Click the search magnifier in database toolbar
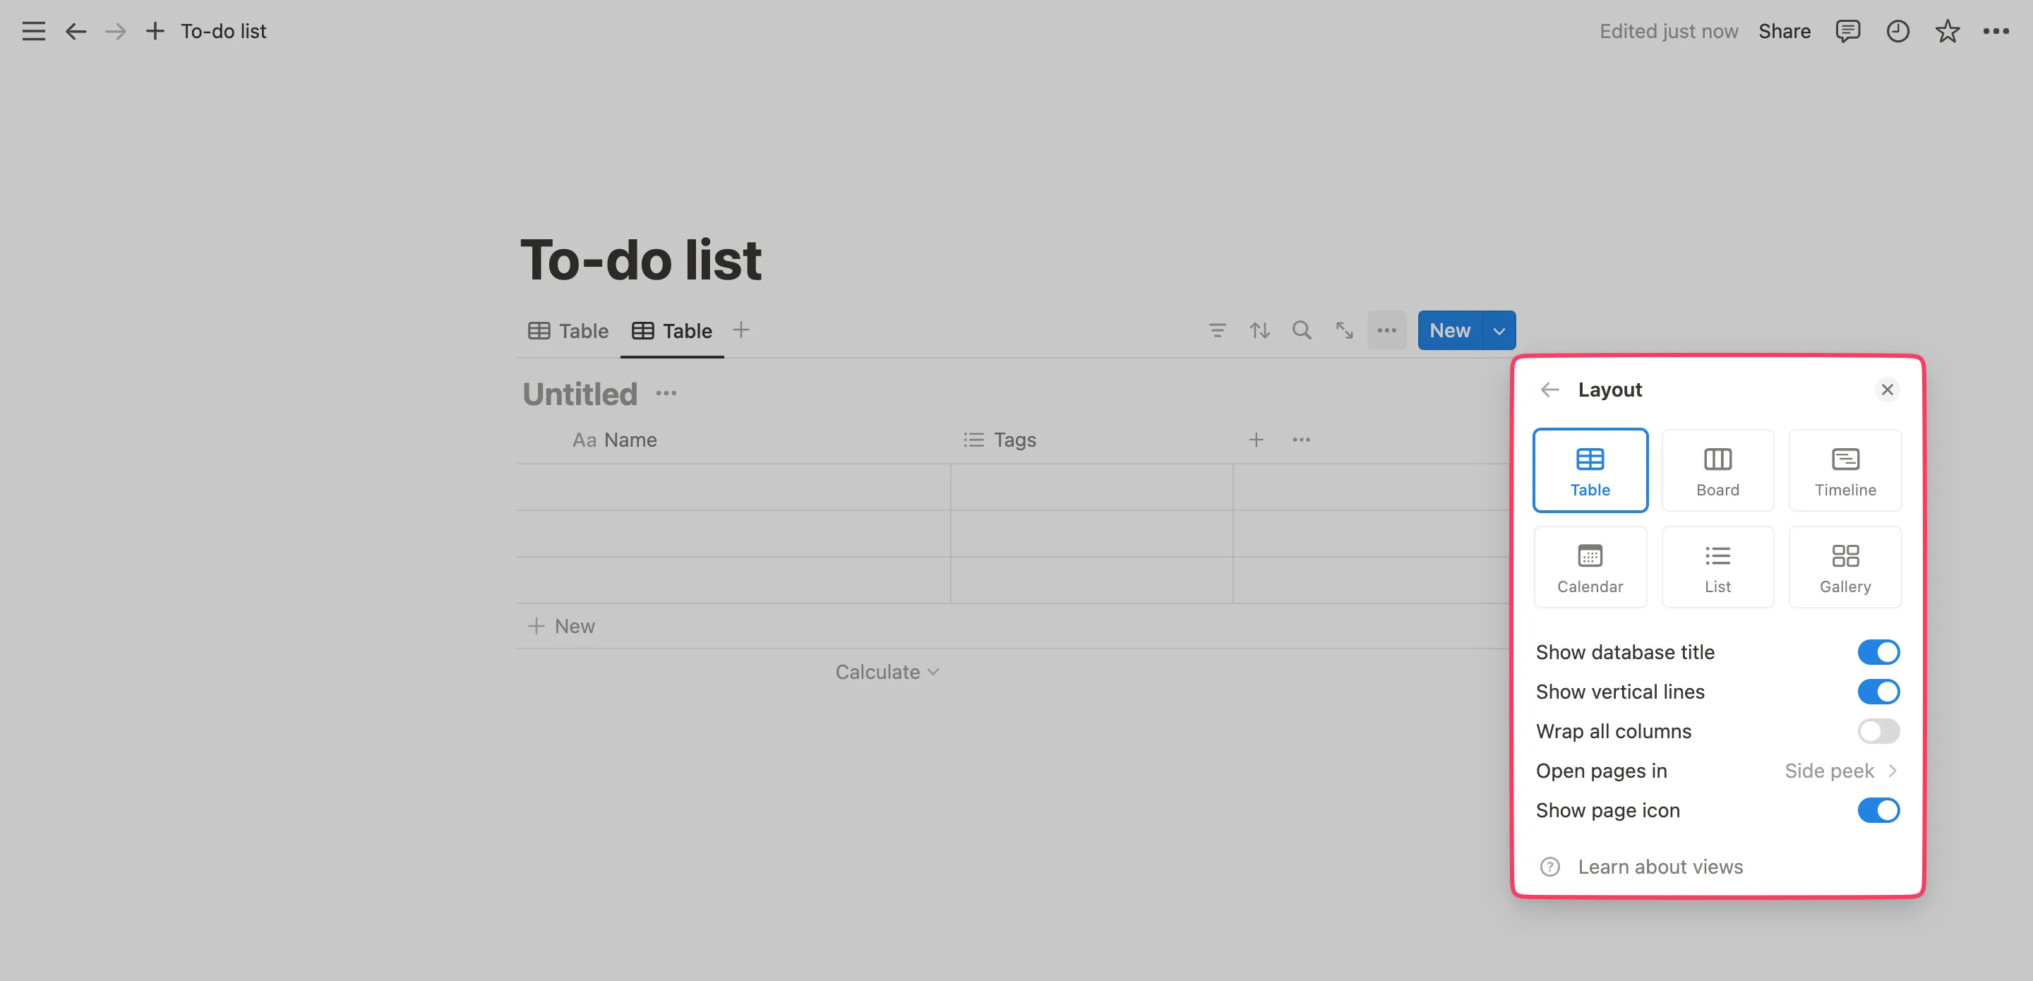The image size is (2033, 981). pyautogui.click(x=1302, y=330)
